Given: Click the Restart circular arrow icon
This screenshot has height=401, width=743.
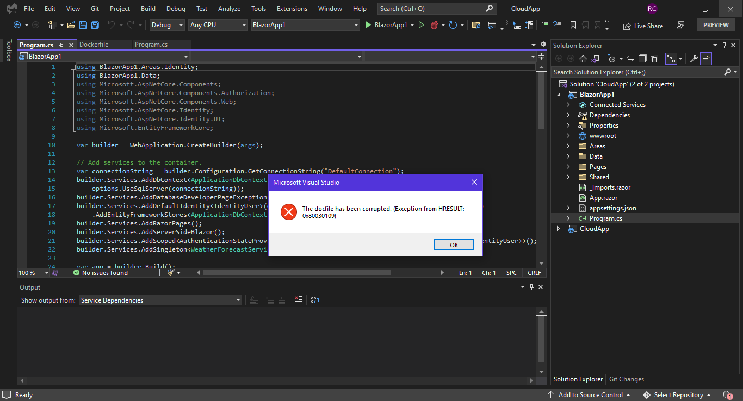Looking at the screenshot, I should coord(453,25).
